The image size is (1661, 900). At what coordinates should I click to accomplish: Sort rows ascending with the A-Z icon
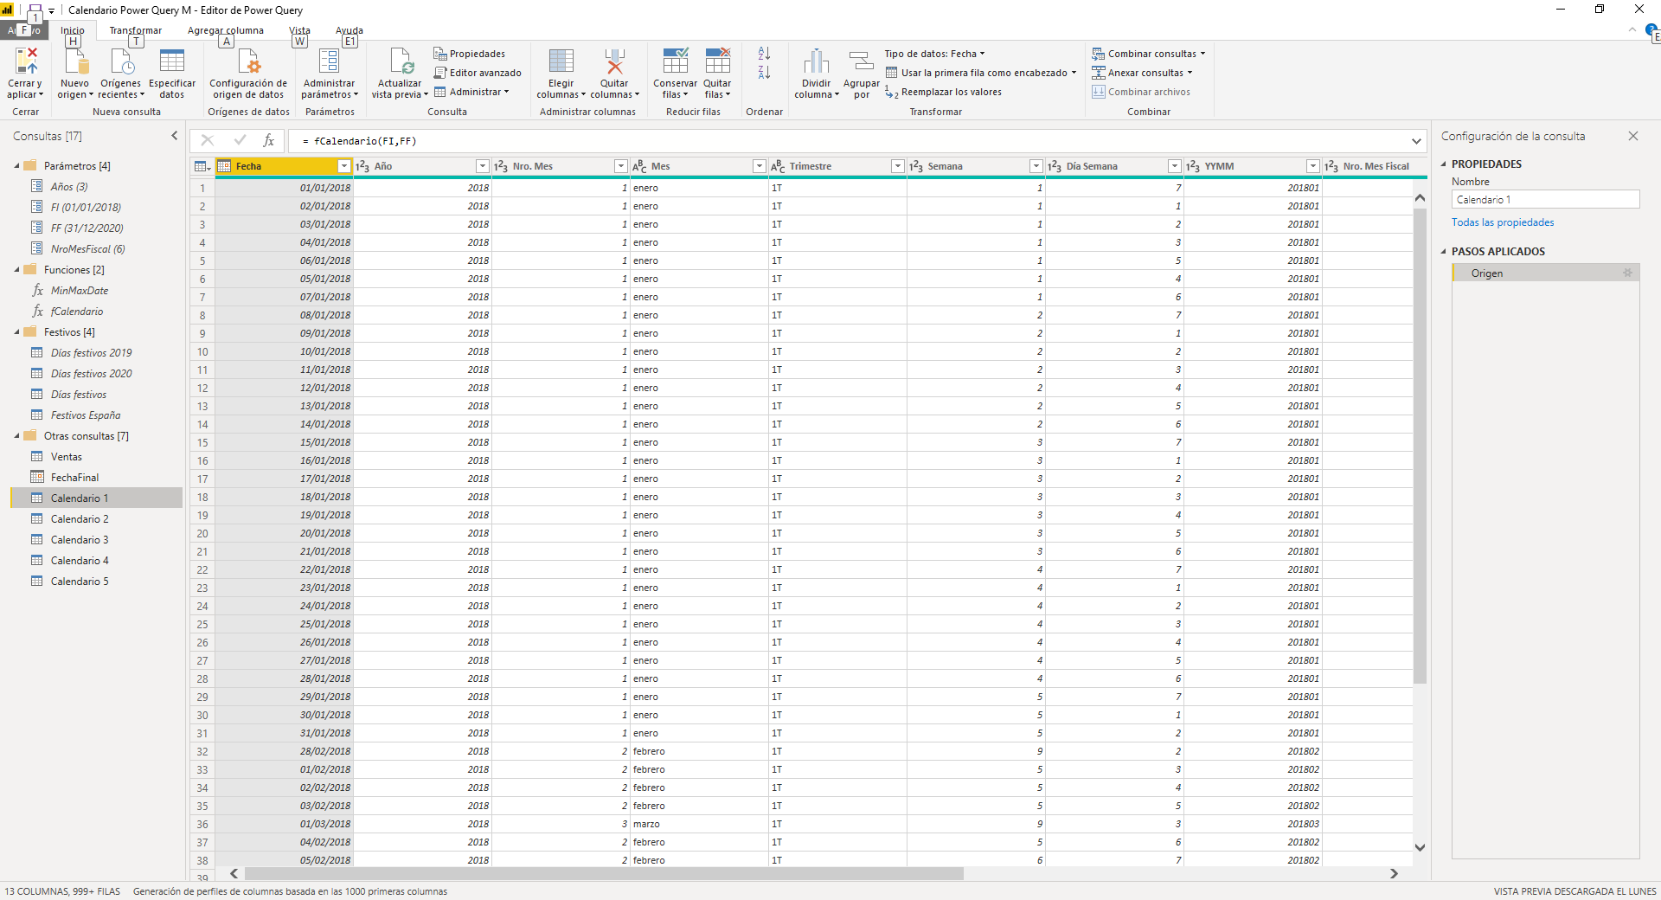click(x=764, y=54)
